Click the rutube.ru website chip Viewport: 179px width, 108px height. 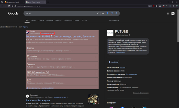click(x=113, y=62)
